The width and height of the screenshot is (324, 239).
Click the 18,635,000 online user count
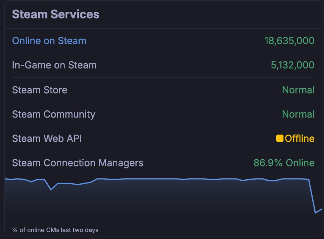pyautogui.click(x=289, y=41)
